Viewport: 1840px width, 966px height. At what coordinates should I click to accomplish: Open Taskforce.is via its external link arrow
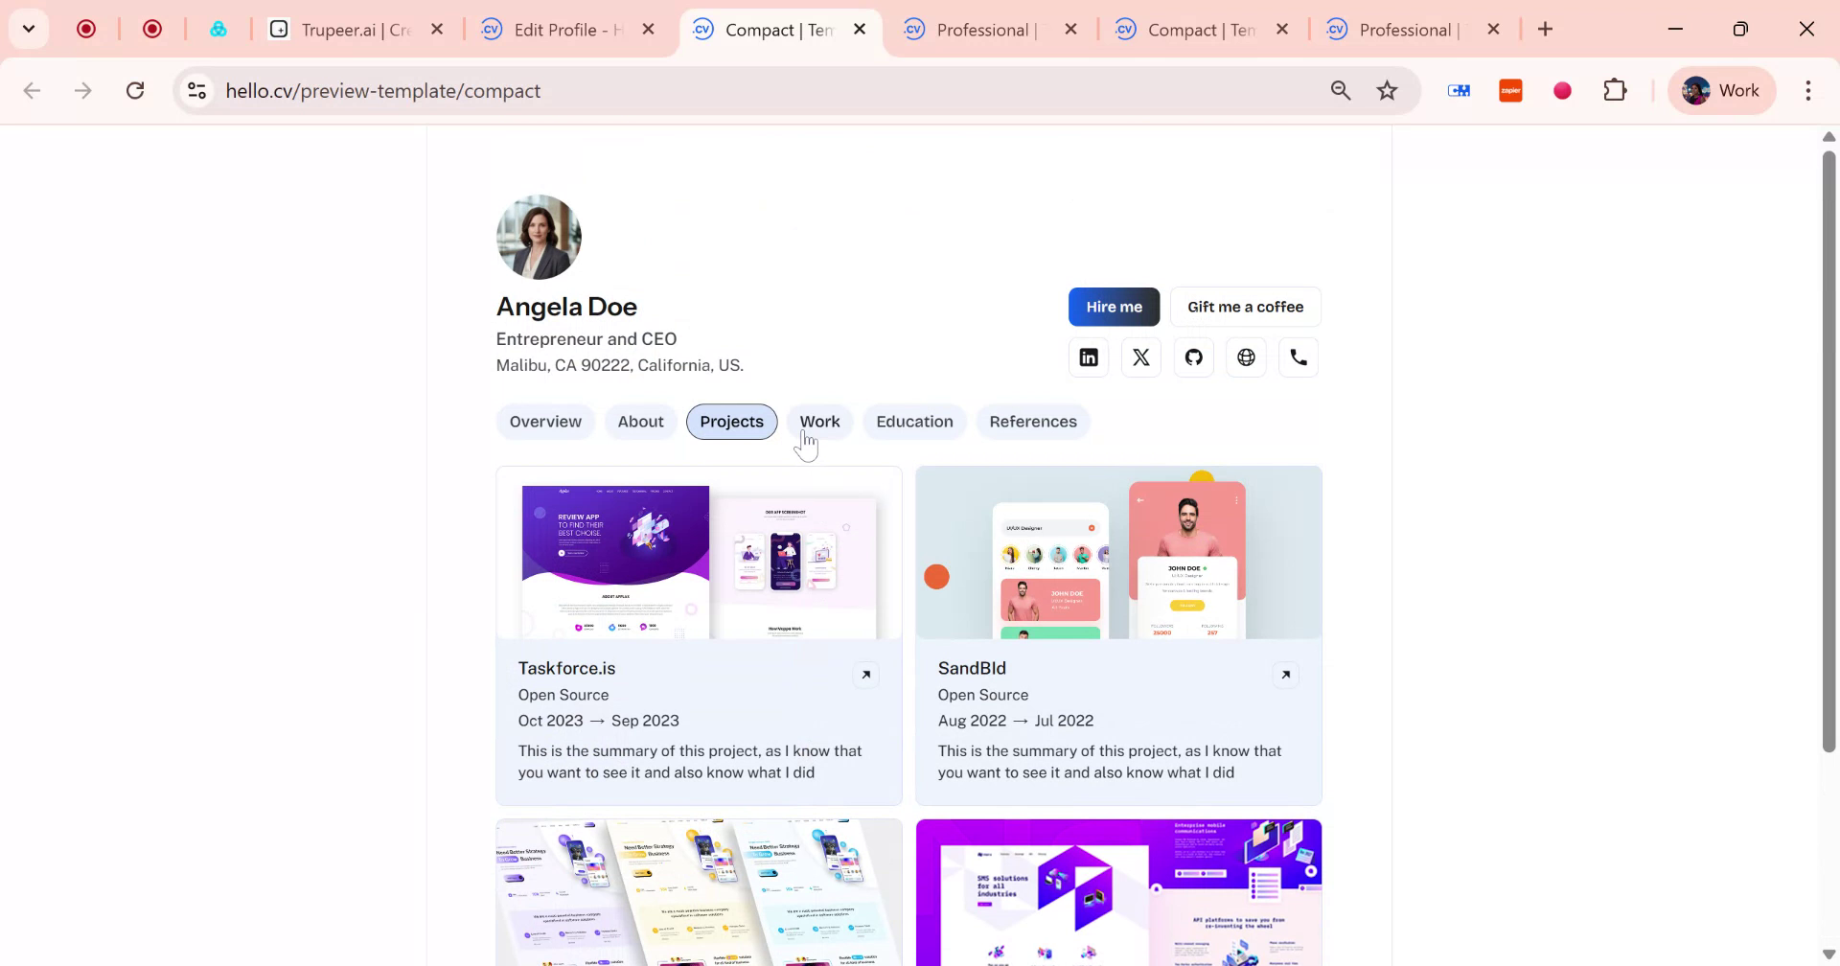click(866, 674)
